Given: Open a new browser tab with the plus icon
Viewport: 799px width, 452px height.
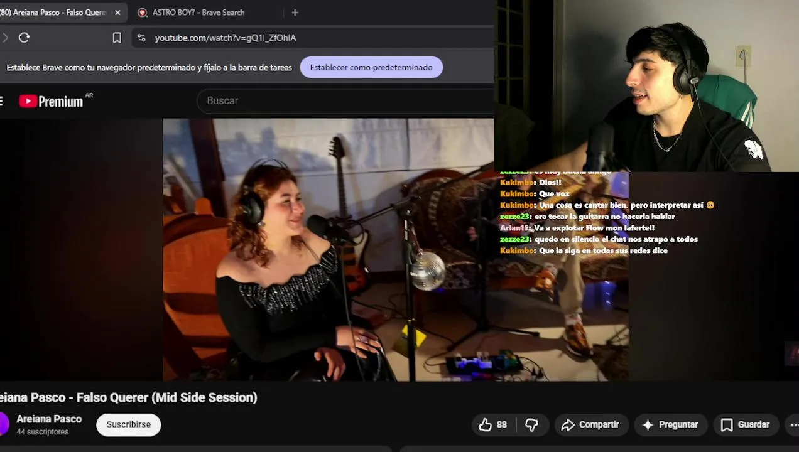Looking at the screenshot, I should coord(295,13).
